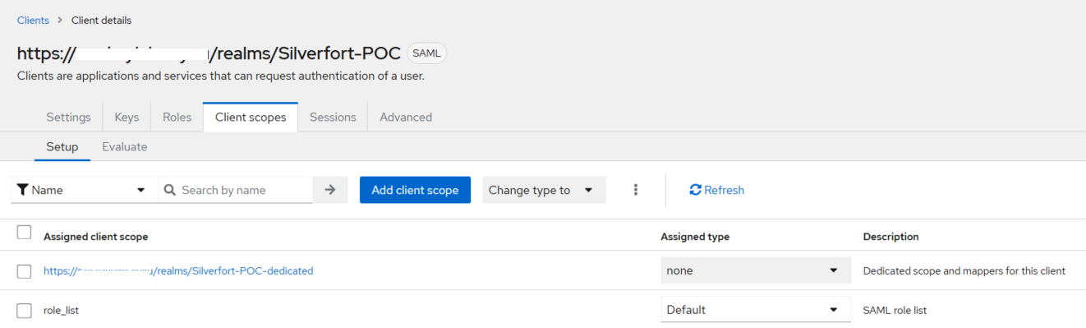Viewport: 1086px width, 328px height.
Task: Expand the Change type to dropdown
Action: (x=544, y=190)
